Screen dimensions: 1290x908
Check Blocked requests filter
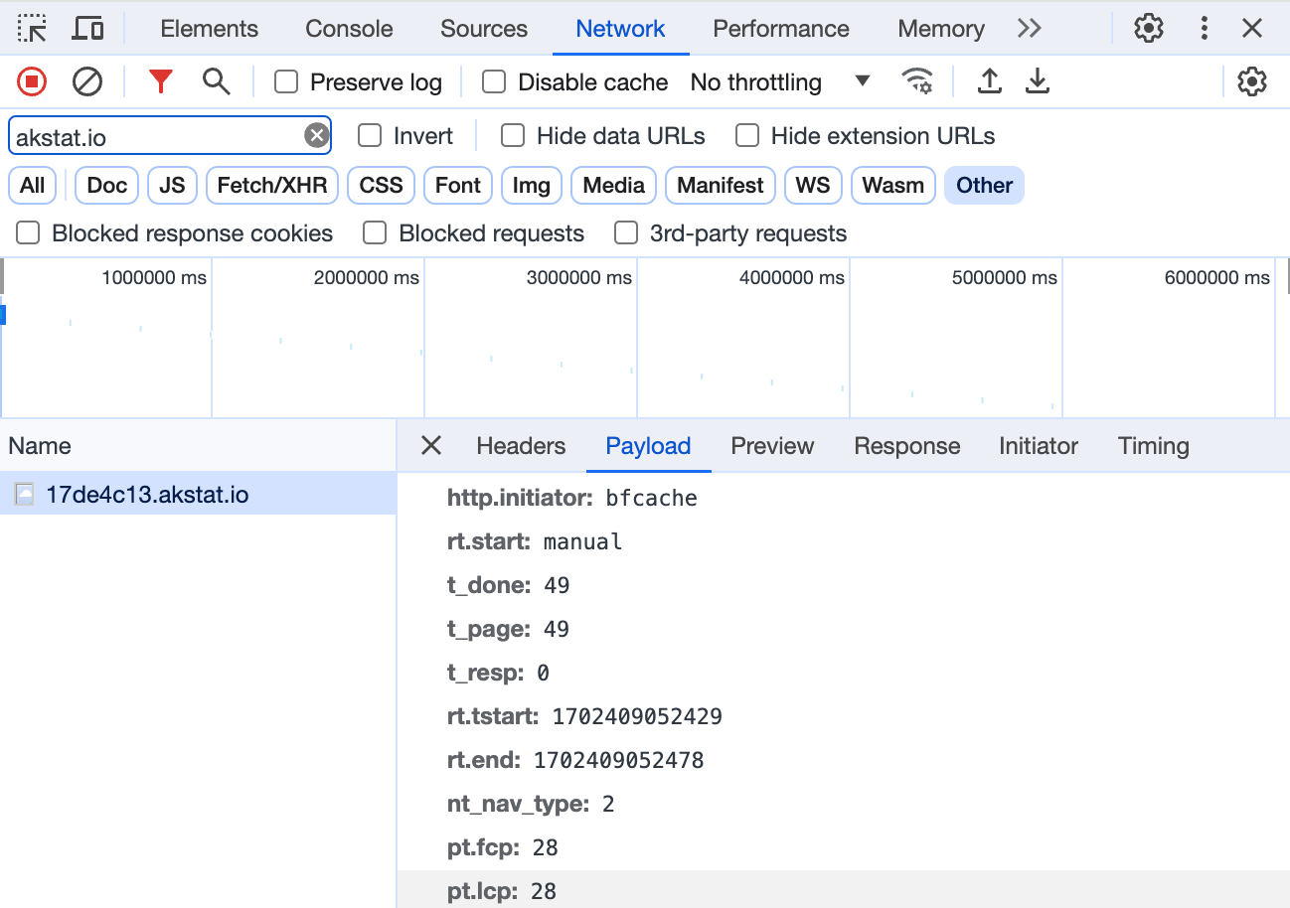point(375,232)
